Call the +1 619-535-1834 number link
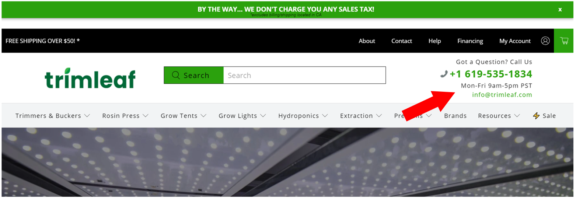The image size is (576, 199). pyautogui.click(x=491, y=74)
